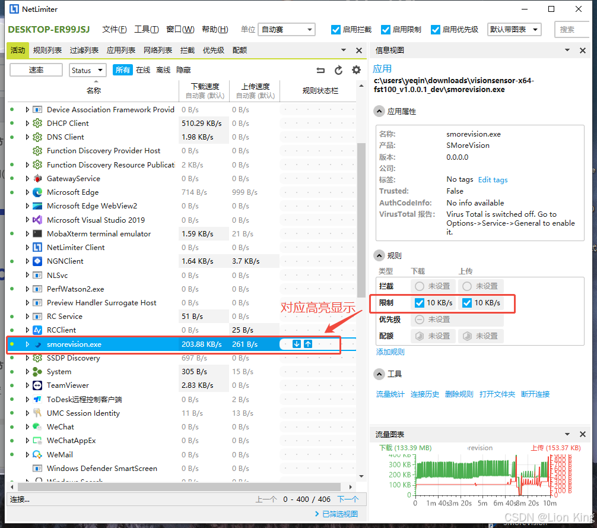Click the 添加规则 link
This screenshot has width=597, height=528.
390,352
